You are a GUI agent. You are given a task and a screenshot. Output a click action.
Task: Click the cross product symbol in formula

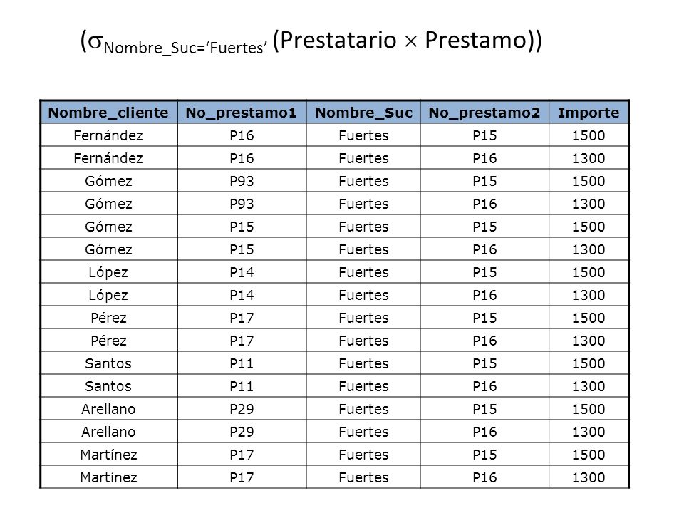tap(410, 41)
